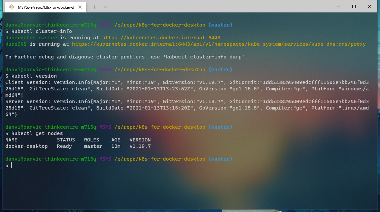
Task: Click the '12m' age value
Action: [x=116, y=146]
